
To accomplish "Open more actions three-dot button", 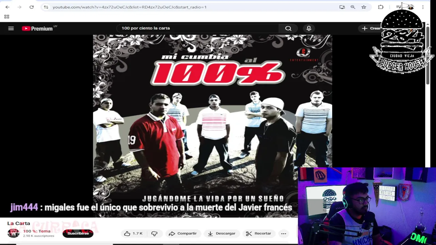I will (283, 233).
